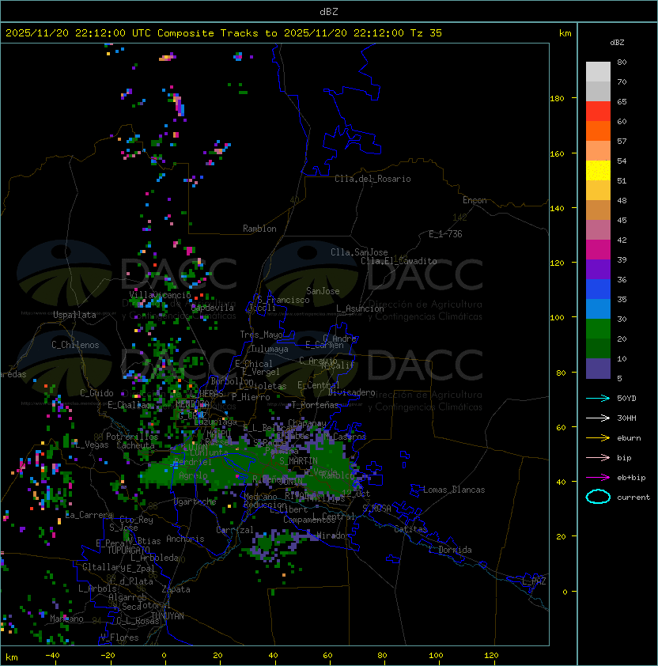This screenshot has width=658, height=666.
Task: Click the light gray 70-80 dBZ swatch
Action: pos(598,72)
